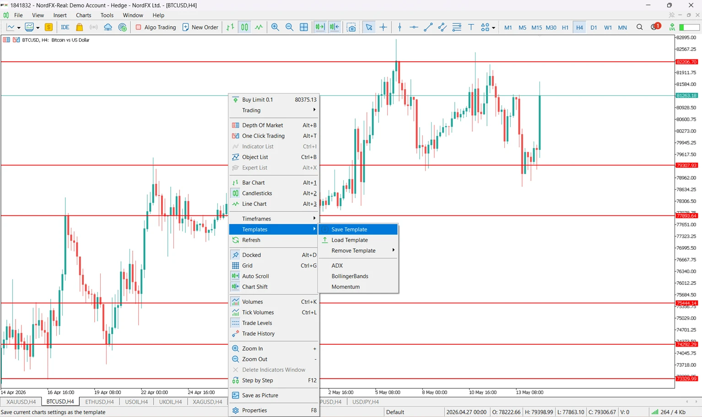Click the yellow dollar trading icon

[49, 27]
